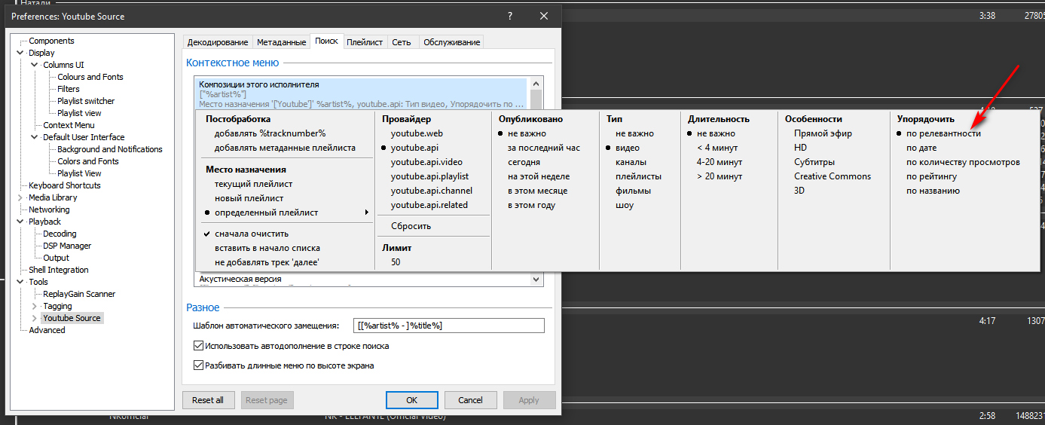1045x425 pixels.
Task: Switch to the Декодирование tab
Action: pos(217,42)
